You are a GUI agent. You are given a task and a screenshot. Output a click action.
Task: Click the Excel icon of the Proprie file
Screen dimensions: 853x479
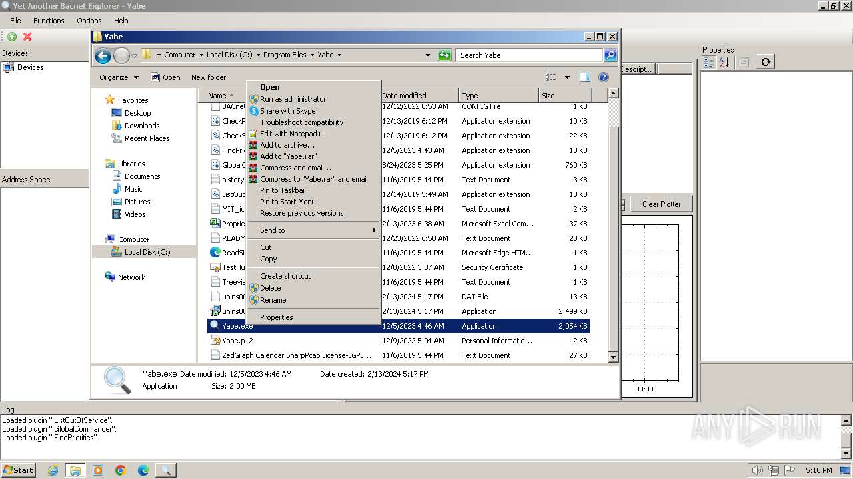215,224
